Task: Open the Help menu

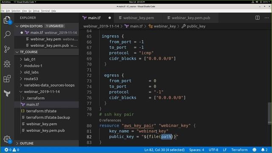Action: tap(54, 11)
